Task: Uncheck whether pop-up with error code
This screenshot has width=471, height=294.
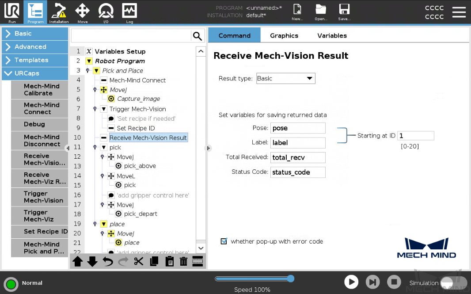Action: click(224, 241)
